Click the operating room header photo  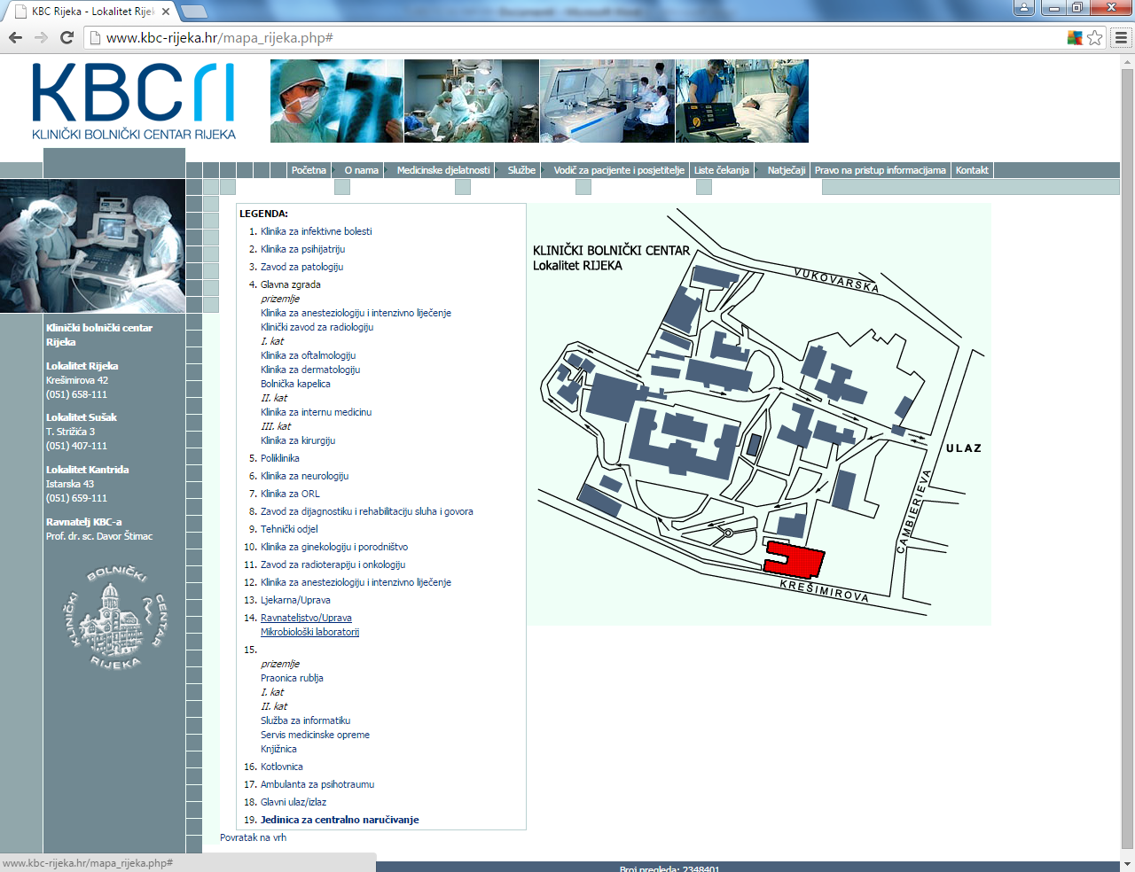pyautogui.click(x=472, y=101)
